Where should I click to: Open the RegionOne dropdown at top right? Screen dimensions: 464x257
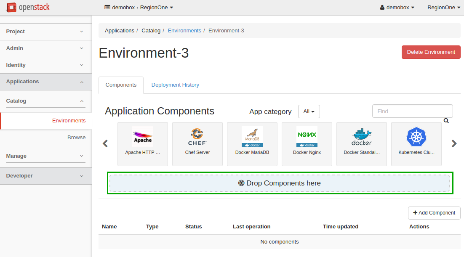pyautogui.click(x=443, y=8)
